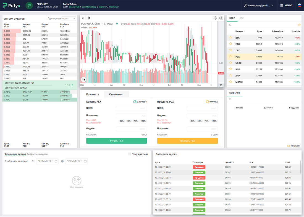The height and width of the screenshot is (217, 304).
Task: Take a chart snapshot with camera icon
Action: [221, 17]
